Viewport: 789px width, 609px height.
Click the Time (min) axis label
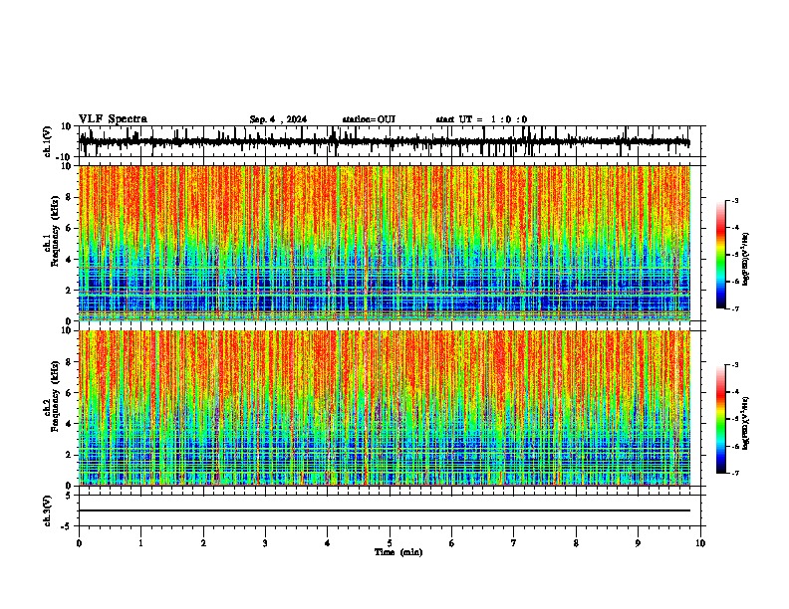click(398, 552)
